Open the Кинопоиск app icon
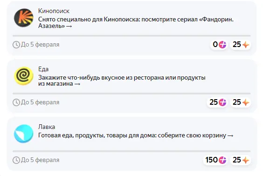This screenshot has height=176, width=263. [x=24, y=18]
